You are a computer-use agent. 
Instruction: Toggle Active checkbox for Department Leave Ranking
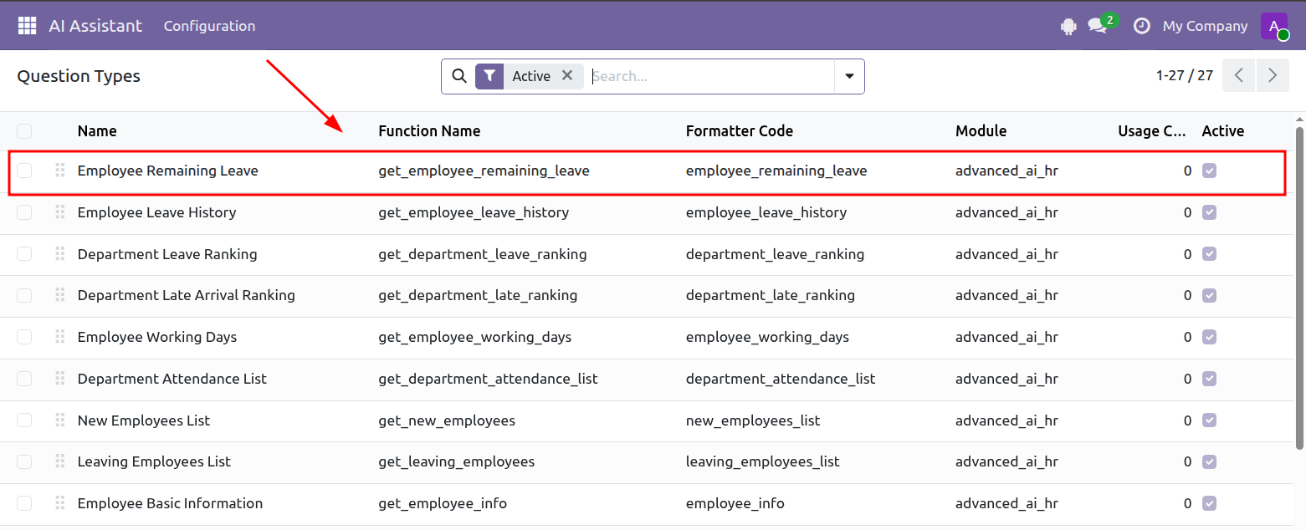tap(1209, 254)
